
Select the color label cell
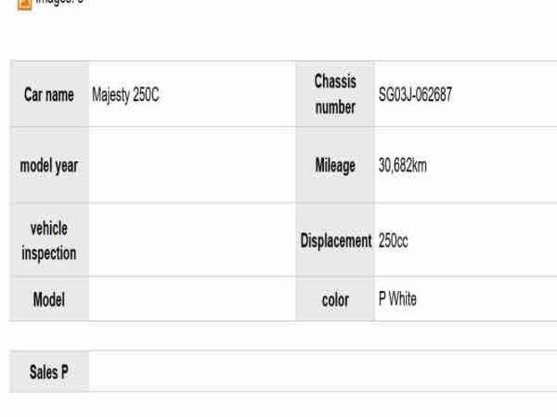point(335,299)
